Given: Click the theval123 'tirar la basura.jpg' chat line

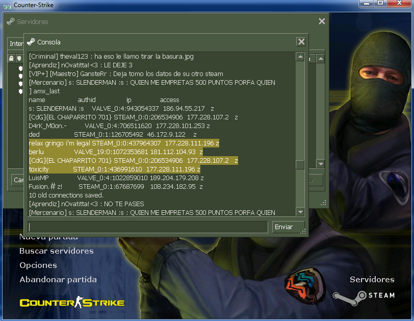Looking at the screenshot, I should (x=111, y=57).
